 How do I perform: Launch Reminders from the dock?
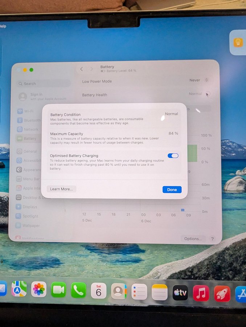click(139, 291)
